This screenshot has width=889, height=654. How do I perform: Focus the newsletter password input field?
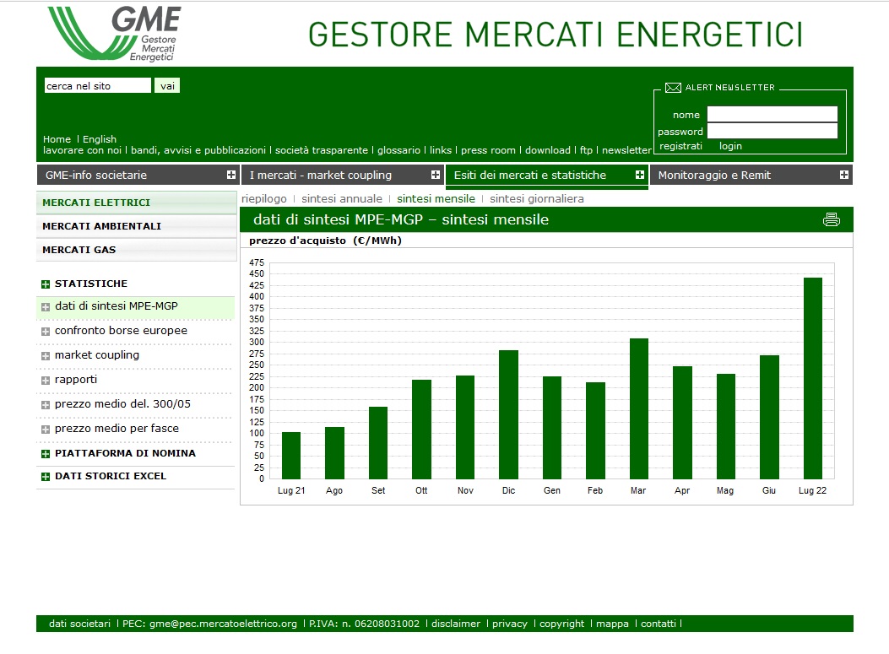(x=772, y=131)
